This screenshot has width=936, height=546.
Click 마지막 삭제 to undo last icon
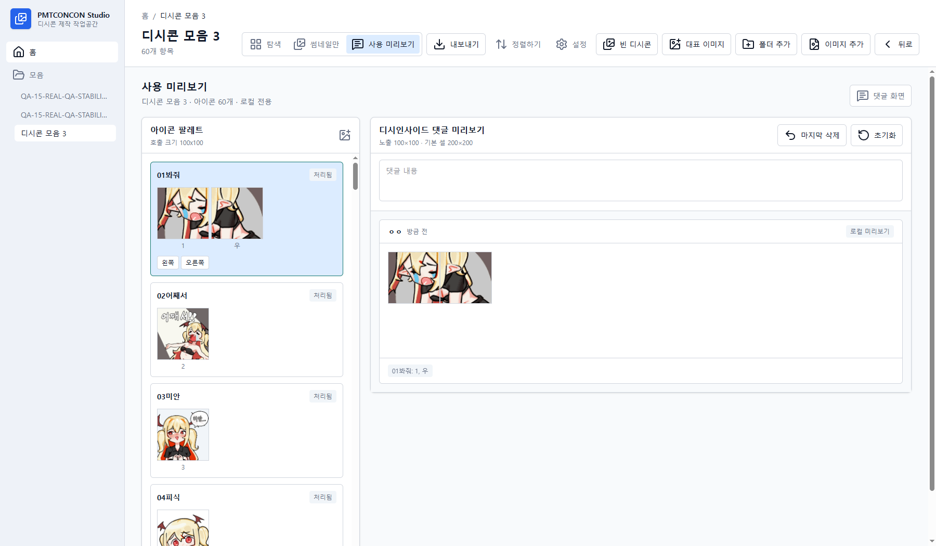point(812,135)
